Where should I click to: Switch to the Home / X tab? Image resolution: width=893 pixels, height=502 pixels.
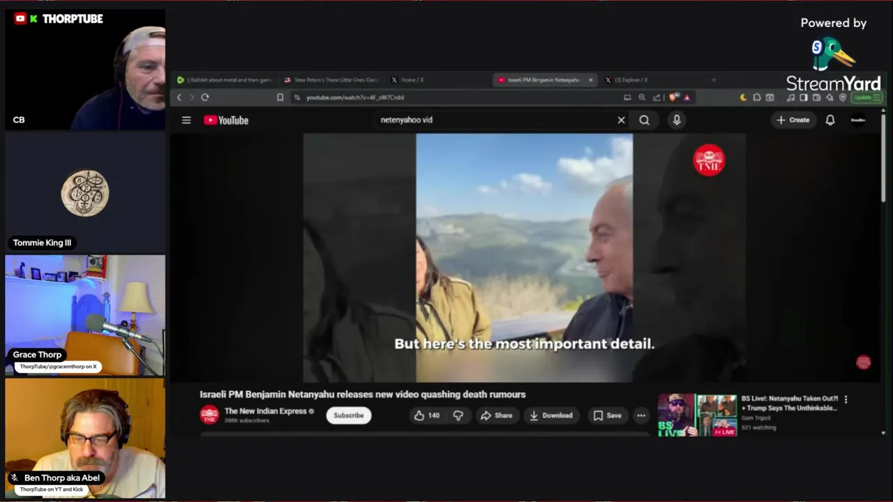[x=438, y=79]
